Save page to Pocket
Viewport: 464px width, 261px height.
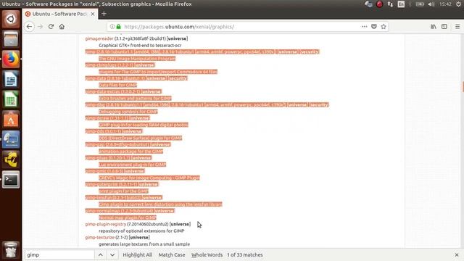coord(374,27)
